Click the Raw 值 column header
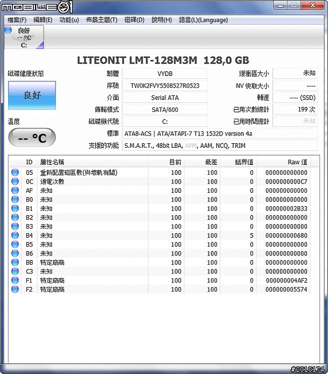Screen dimensions: 328x374 [x=284, y=162]
